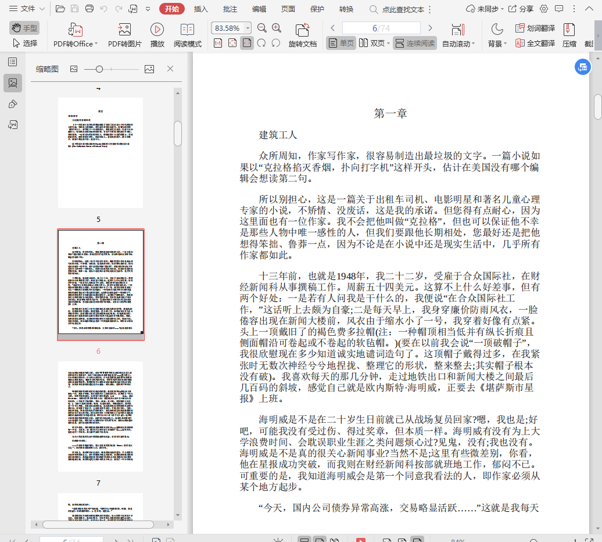
Task: Open the bottom left sidebar panel icon
Action: (13, 124)
